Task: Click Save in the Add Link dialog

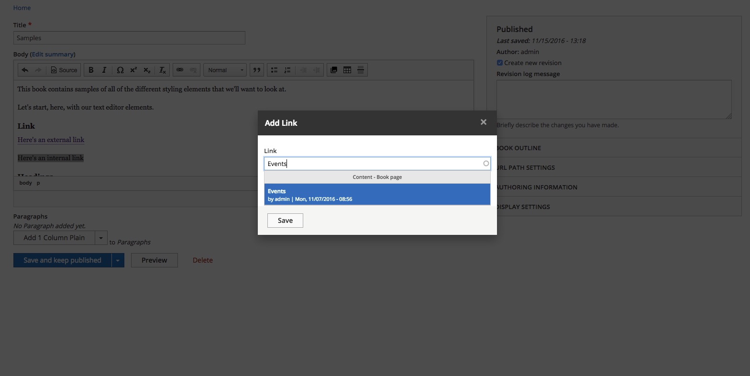Action: click(285, 221)
